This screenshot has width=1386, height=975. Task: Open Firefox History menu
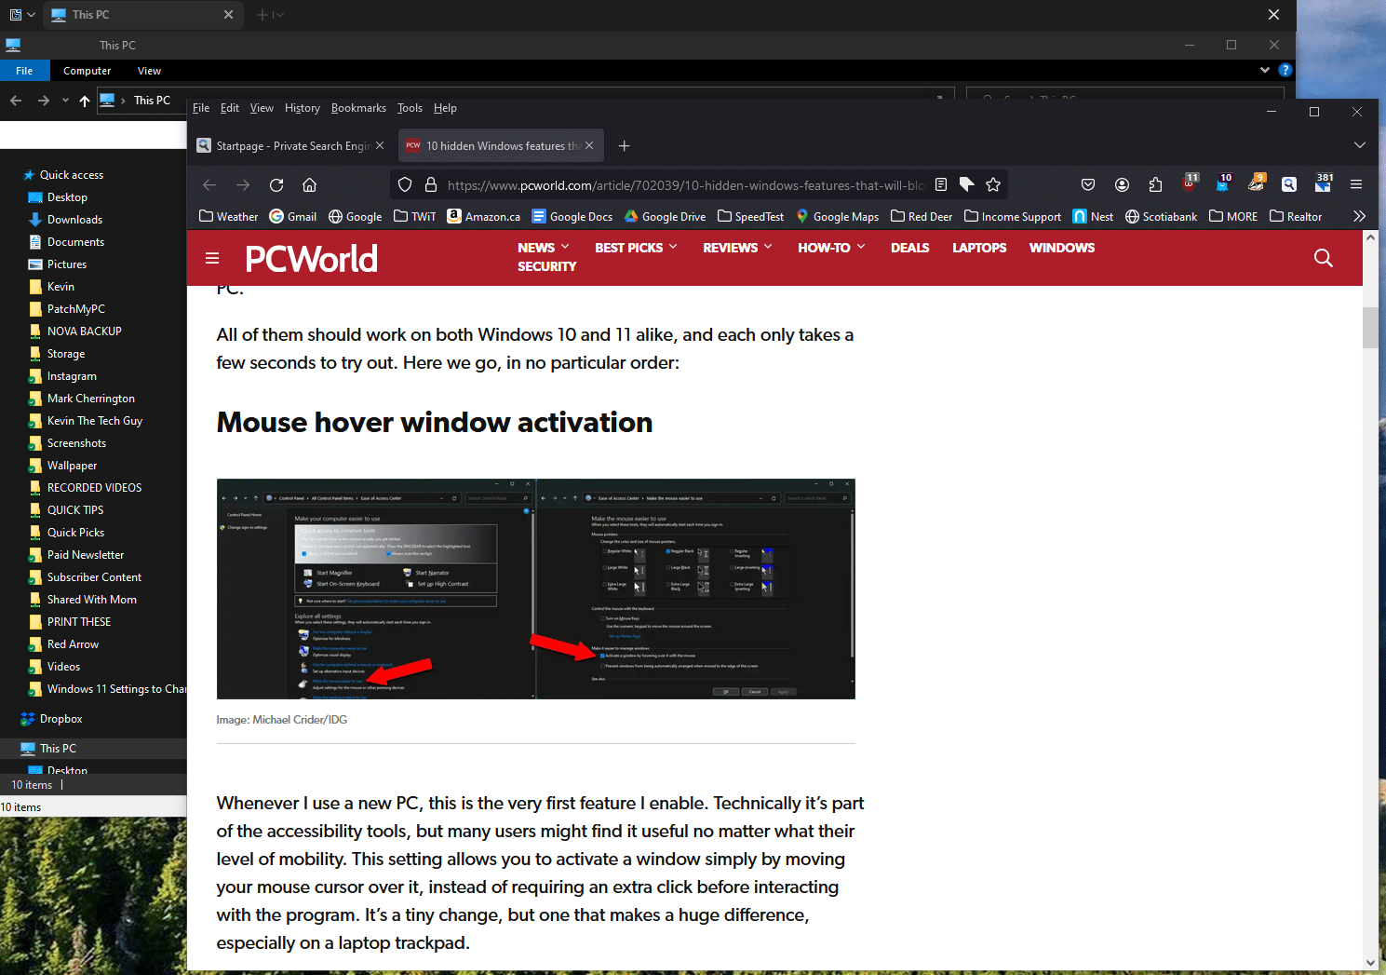coord(303,108)
